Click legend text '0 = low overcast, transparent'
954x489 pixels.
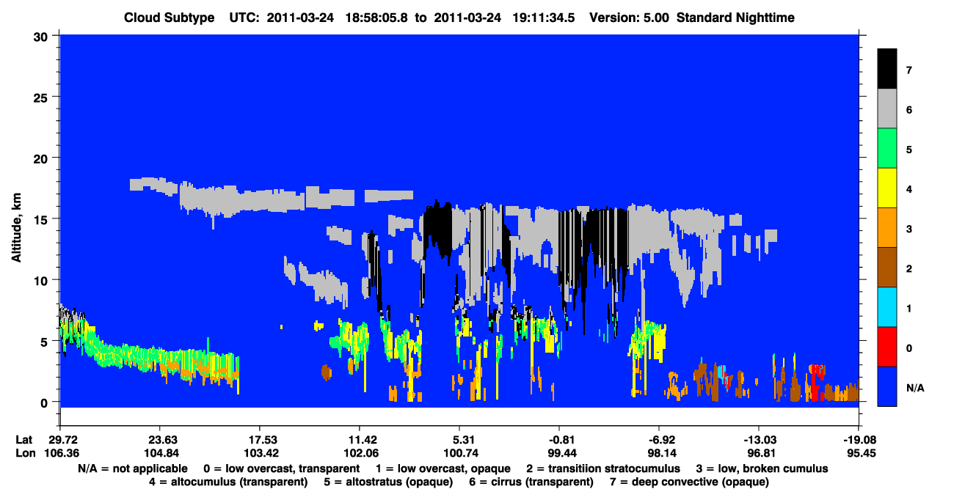(281, 468)
